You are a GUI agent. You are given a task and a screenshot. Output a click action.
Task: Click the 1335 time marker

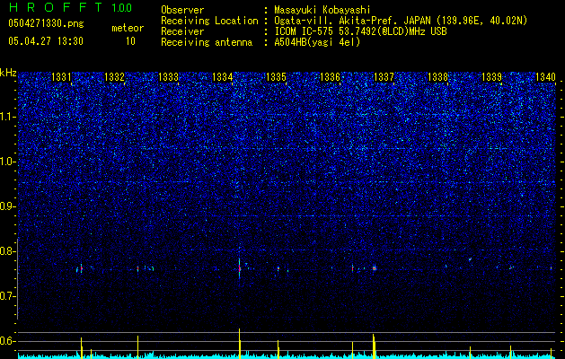click(x=276, y=77)
